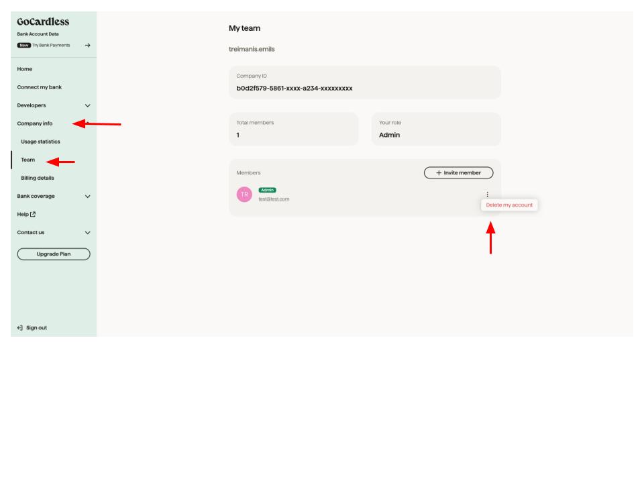Click the Sign out icon

tap(20, 328)
